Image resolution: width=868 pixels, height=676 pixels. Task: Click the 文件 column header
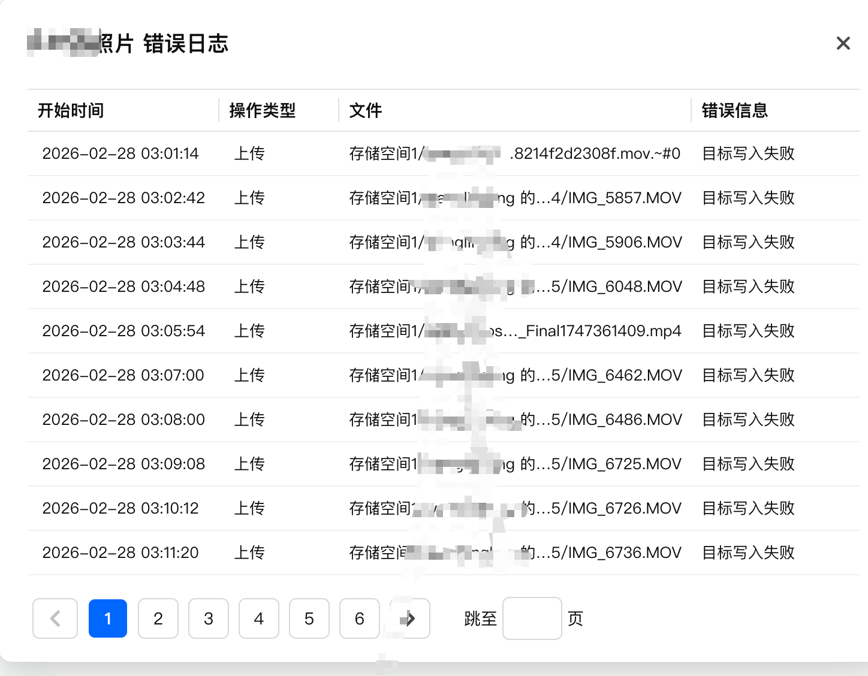point(366,110)
